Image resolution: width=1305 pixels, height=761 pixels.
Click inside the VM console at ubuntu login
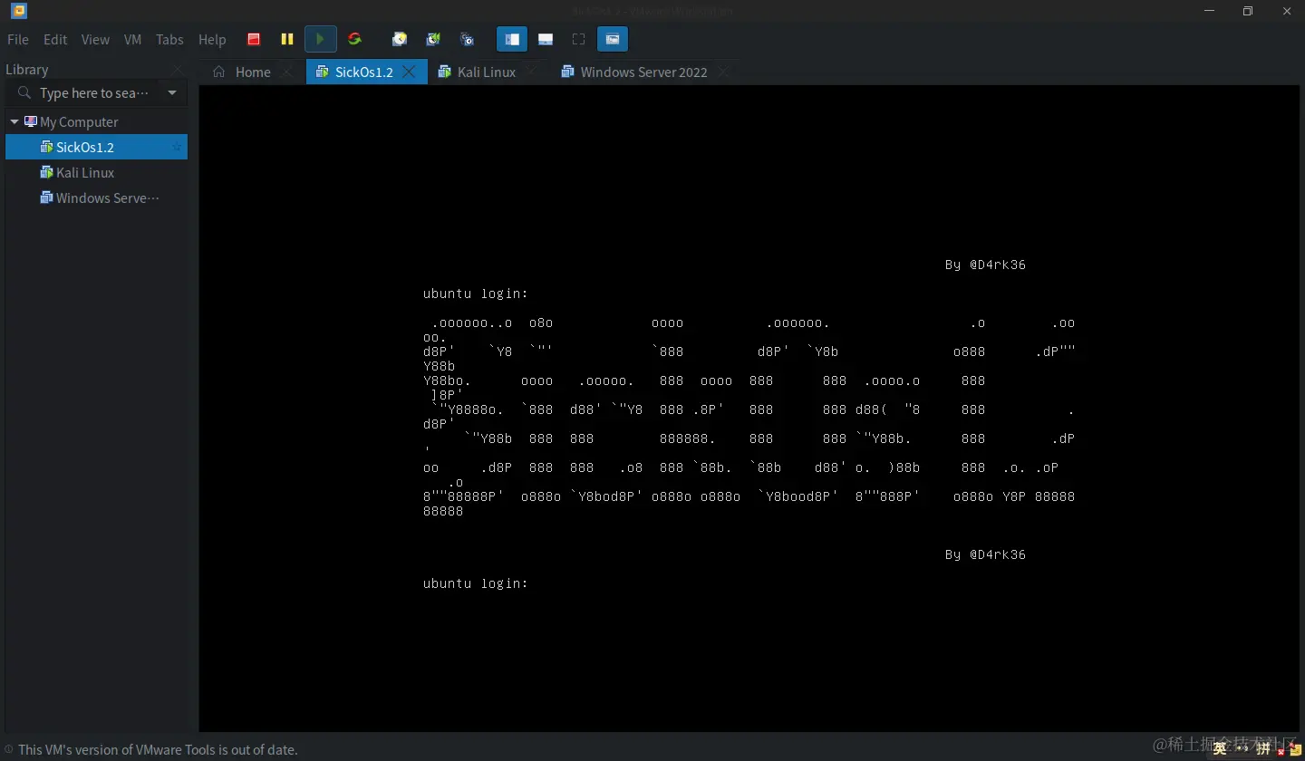pos(475,583)
